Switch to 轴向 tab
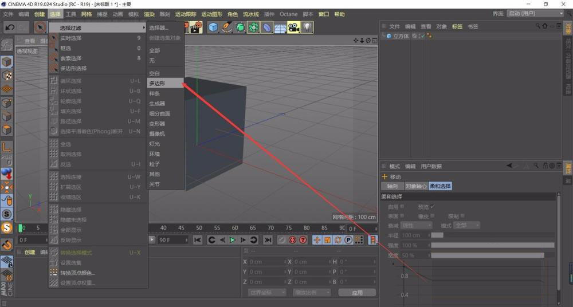Image resolution: width=573 pixels, height=307 pixels. [393, 186]
